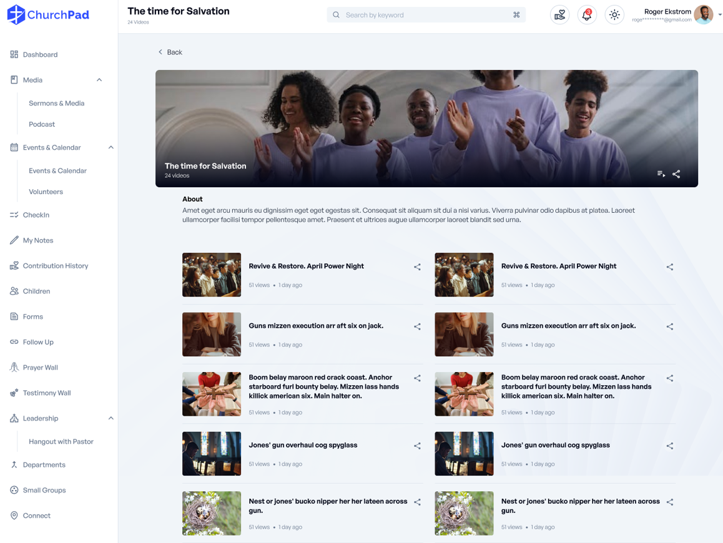Collapse the Events & Calendar section
Viewport: 723px width, 543px height.
click(111, 147)
